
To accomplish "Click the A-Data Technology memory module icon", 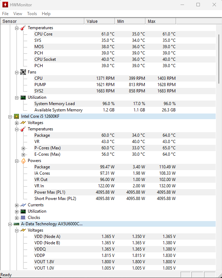I will click(17, 224).
